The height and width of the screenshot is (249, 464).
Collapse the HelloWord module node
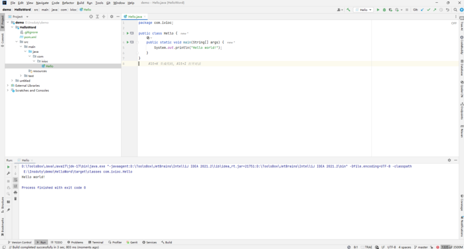coord(12,27)
